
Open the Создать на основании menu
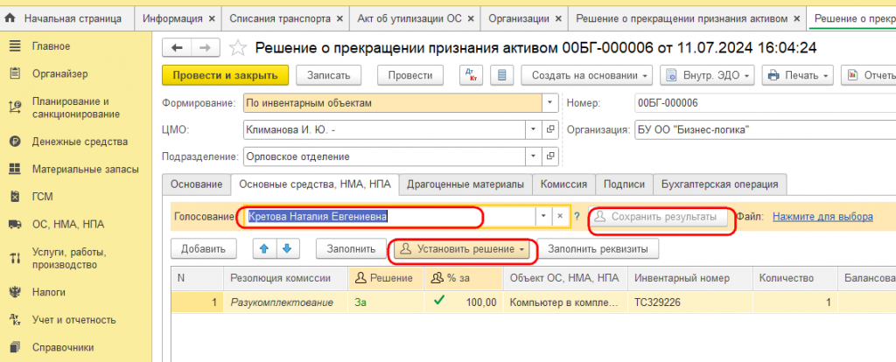[x=588, y=75]
